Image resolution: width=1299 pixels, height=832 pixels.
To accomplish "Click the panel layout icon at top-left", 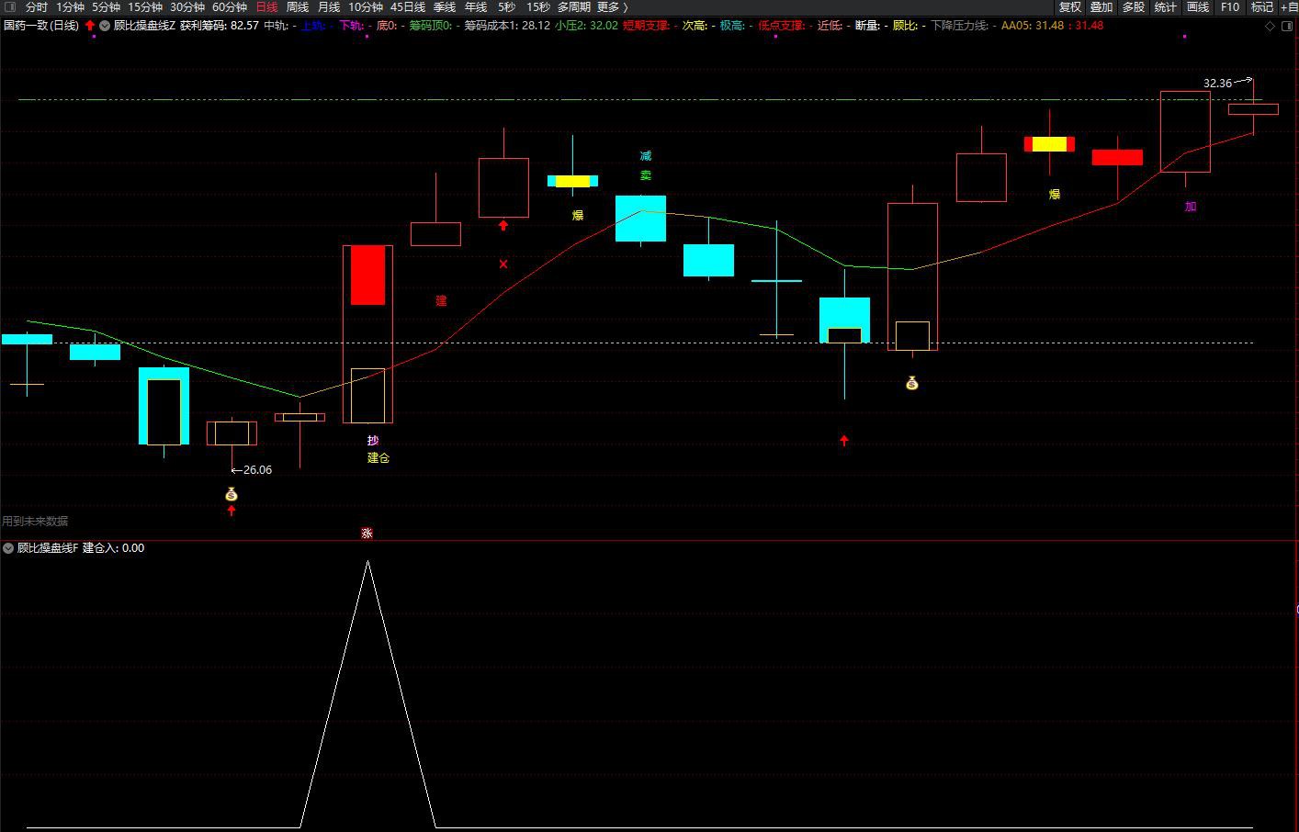I will (x=10, y=7).
